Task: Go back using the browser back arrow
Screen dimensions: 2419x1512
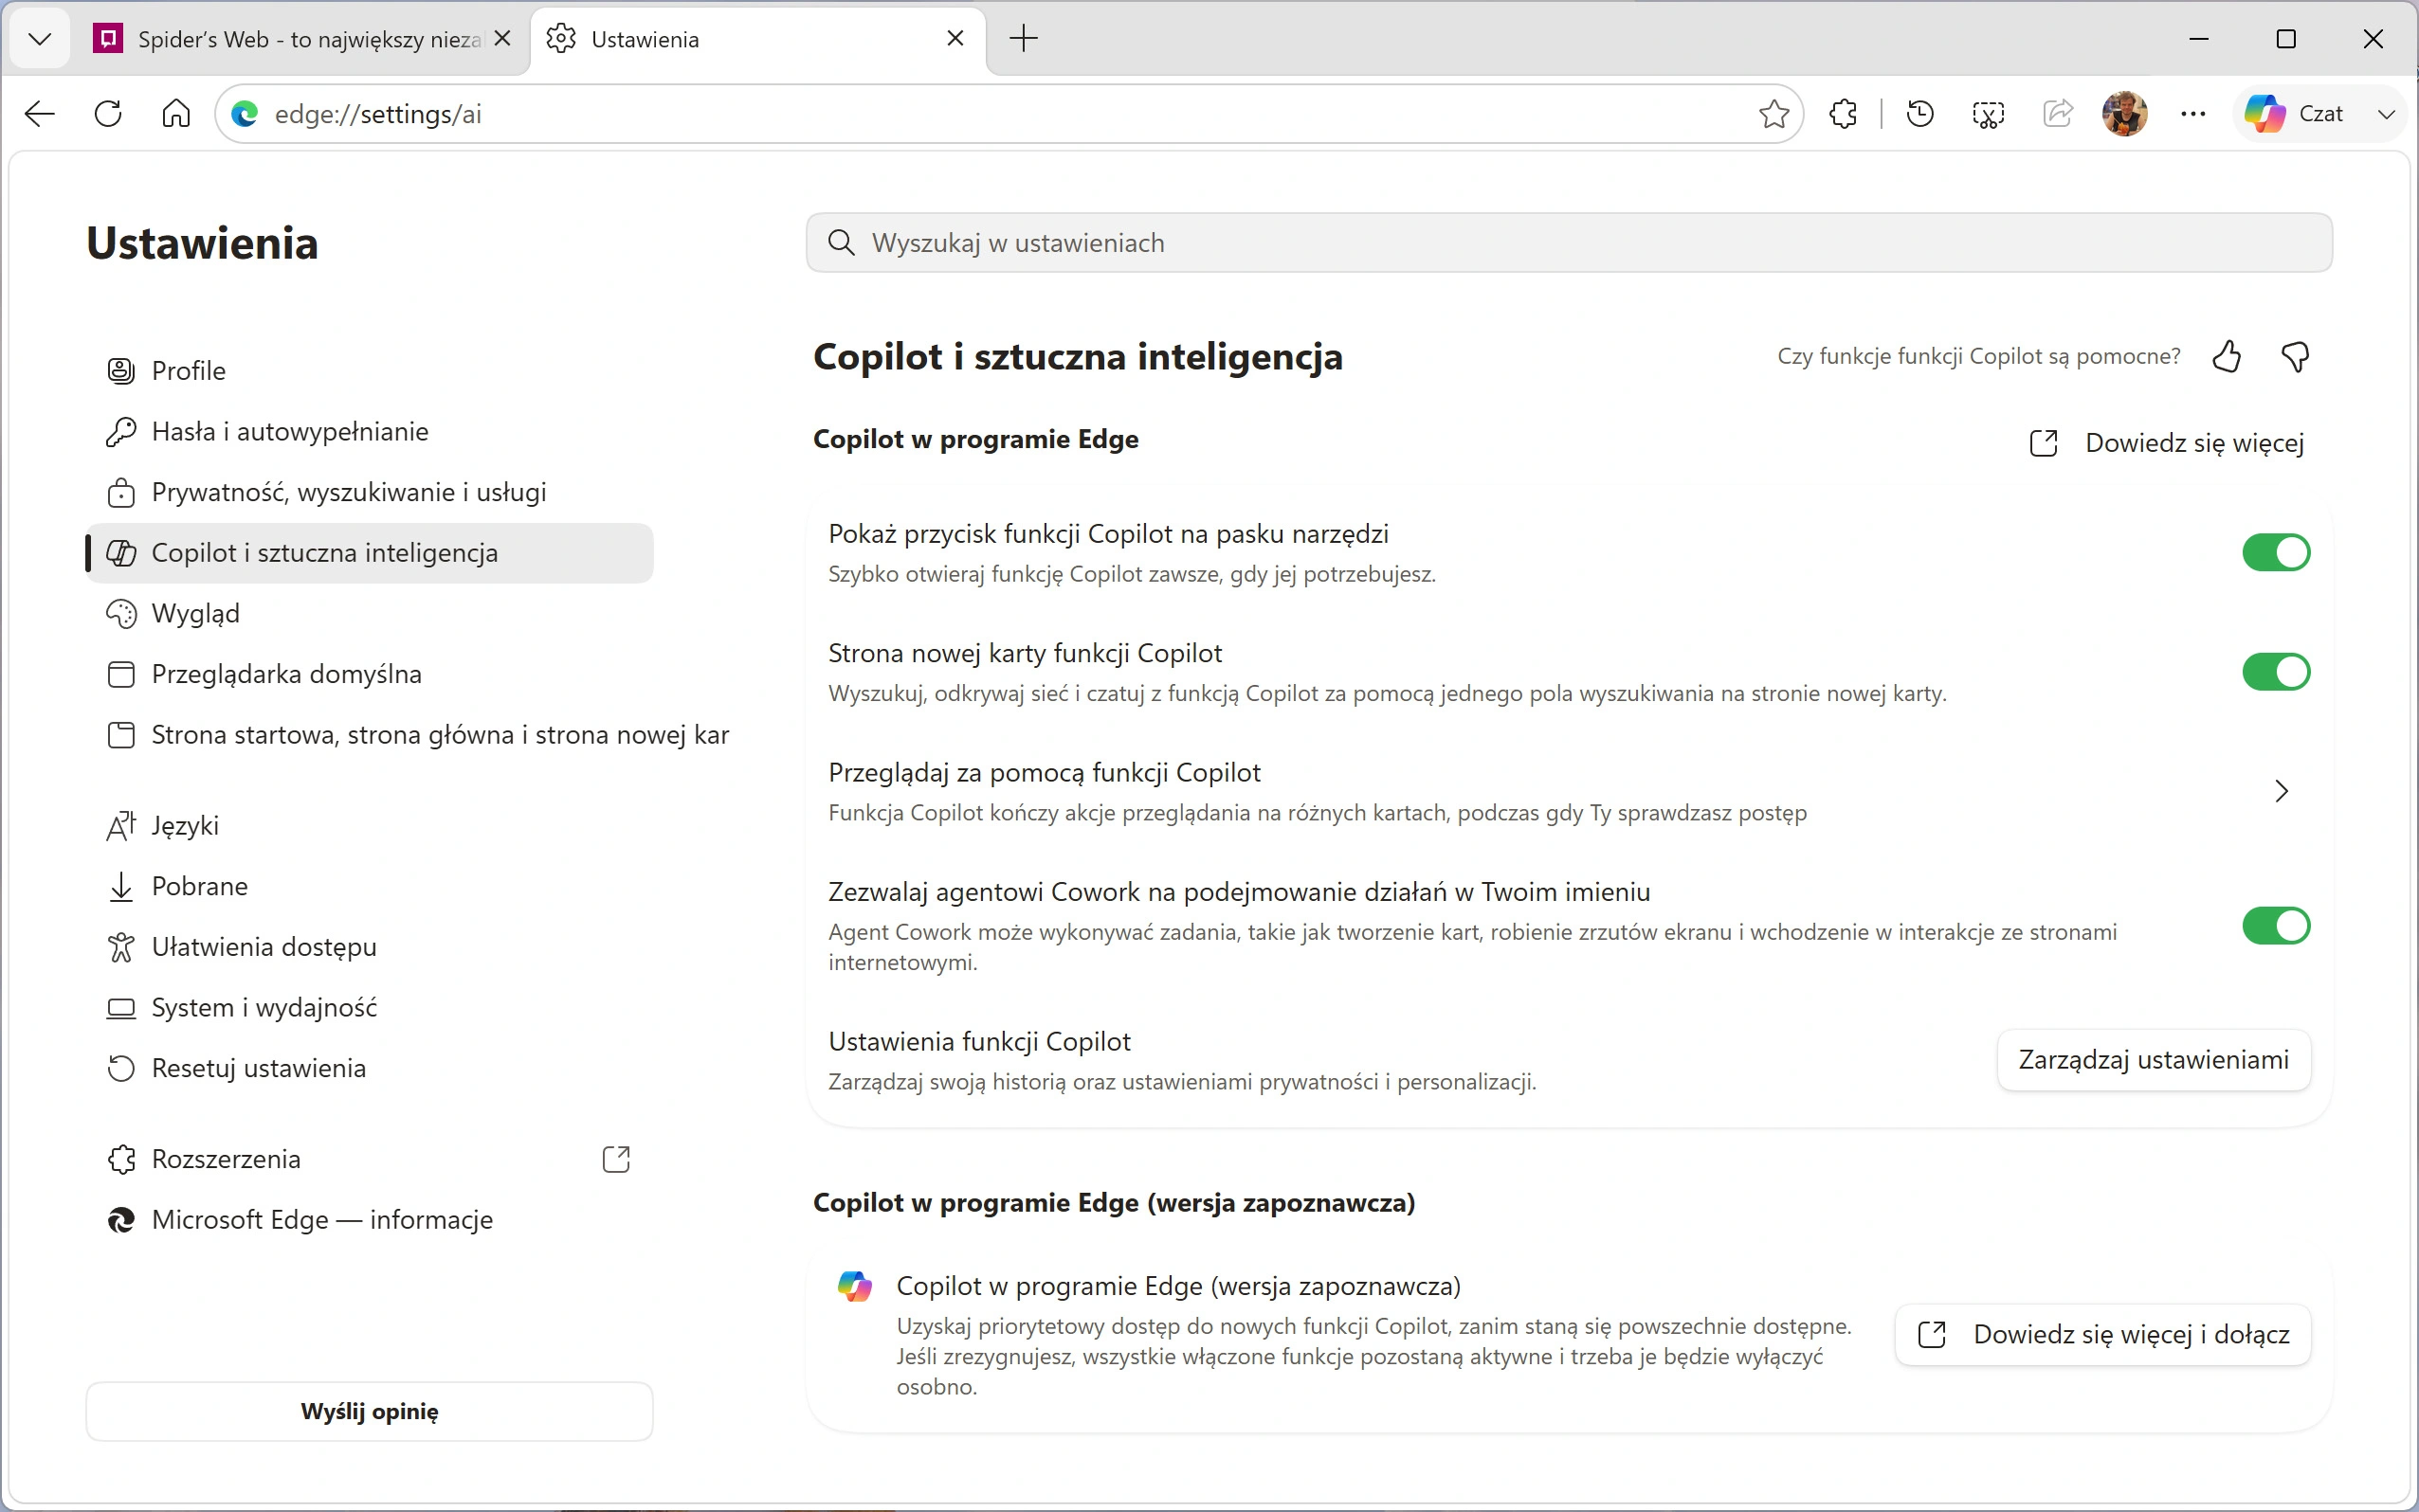Action: [x=40, y=114]
